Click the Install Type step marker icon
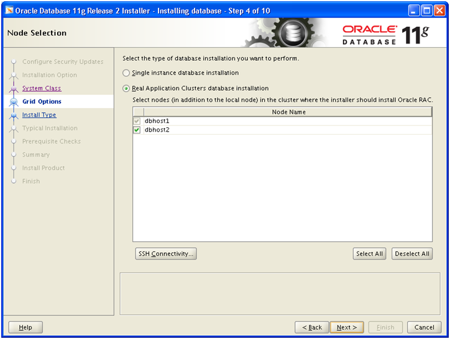 [14, 115]
